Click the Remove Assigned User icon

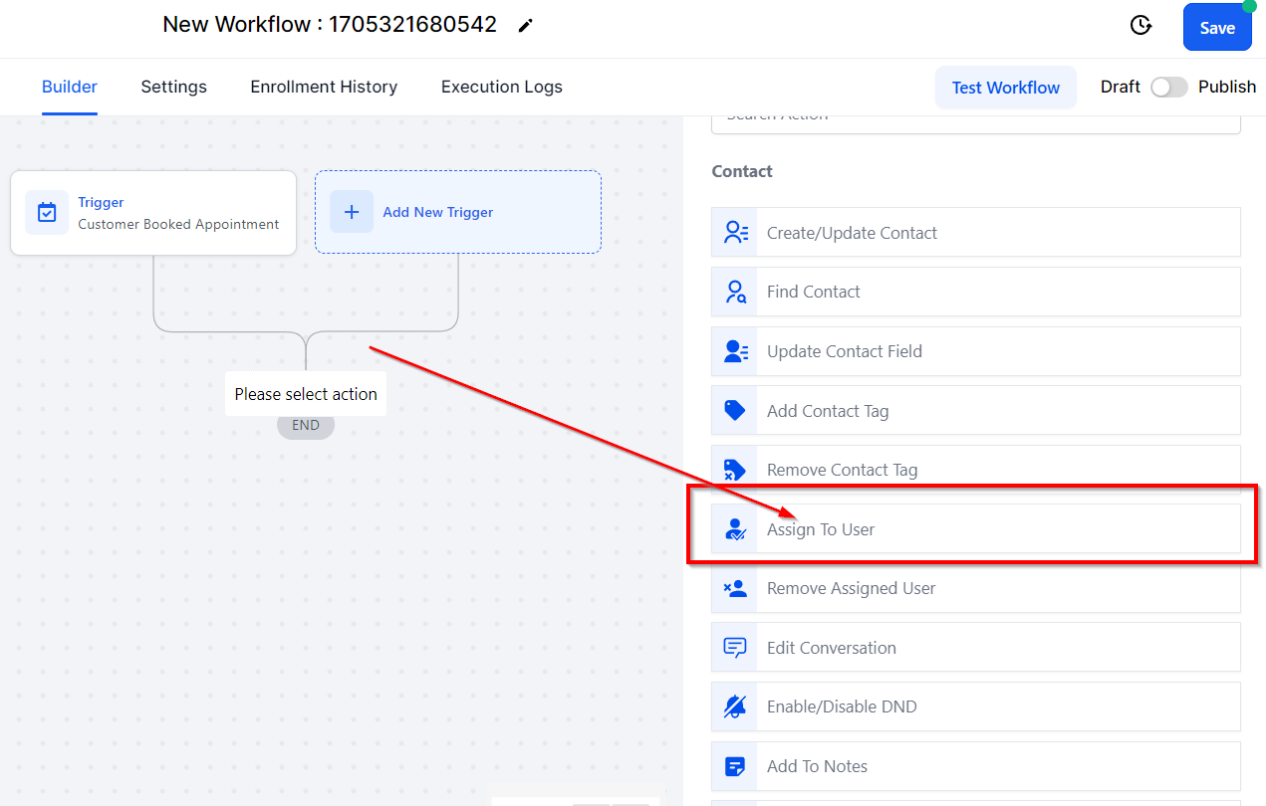tap(735, 588)
